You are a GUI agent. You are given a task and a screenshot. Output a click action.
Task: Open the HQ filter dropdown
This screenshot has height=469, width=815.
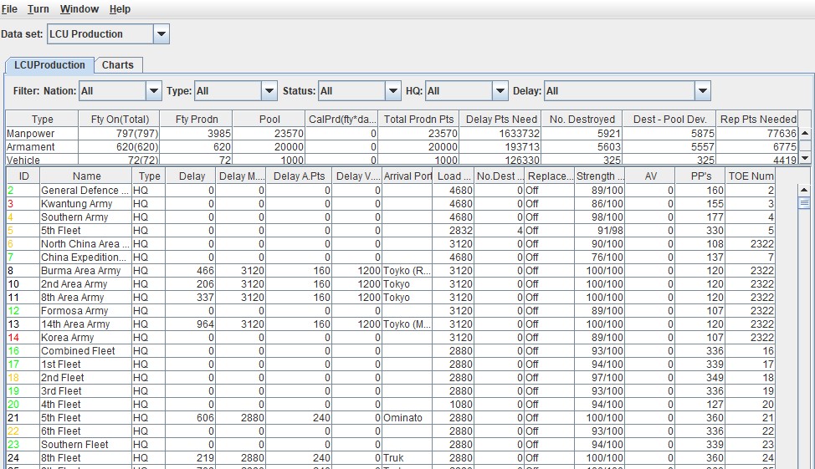click(x=500, y=91)
